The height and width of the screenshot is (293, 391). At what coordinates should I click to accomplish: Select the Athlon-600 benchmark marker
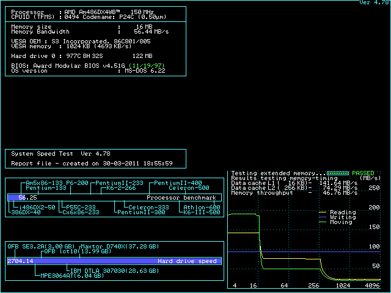[x=202, y=207]
